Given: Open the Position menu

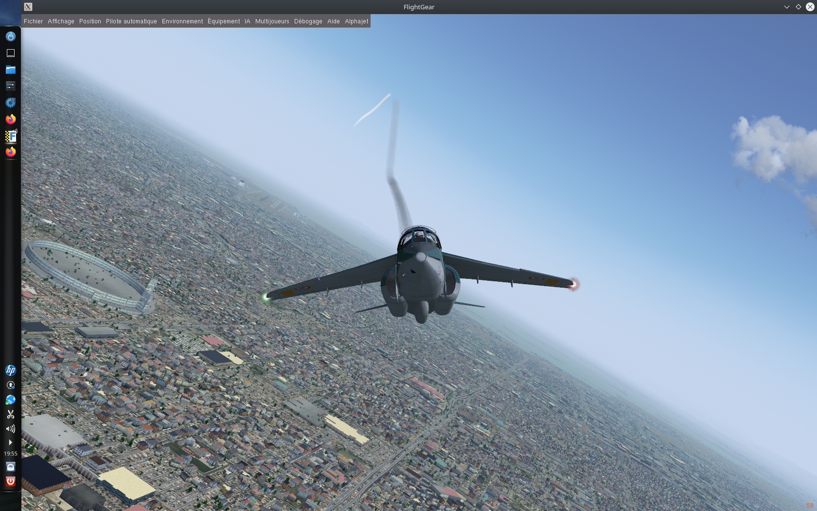Looking at the screenshot, I should click(x=90, y=21).
